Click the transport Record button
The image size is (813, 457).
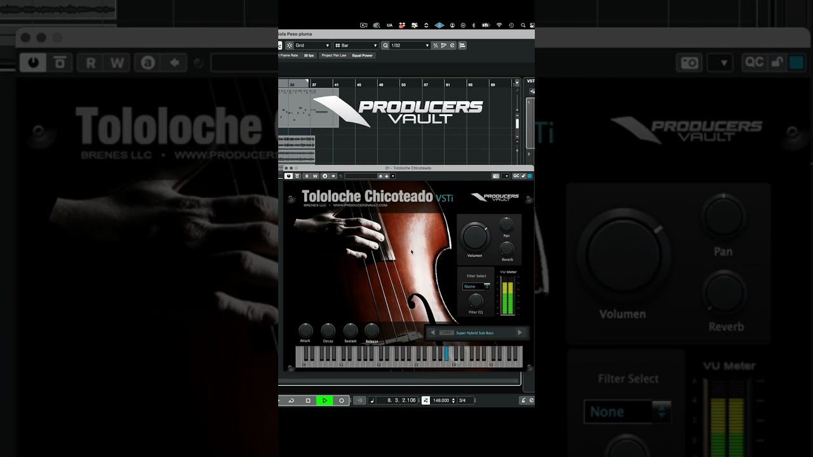pos(341,401)
